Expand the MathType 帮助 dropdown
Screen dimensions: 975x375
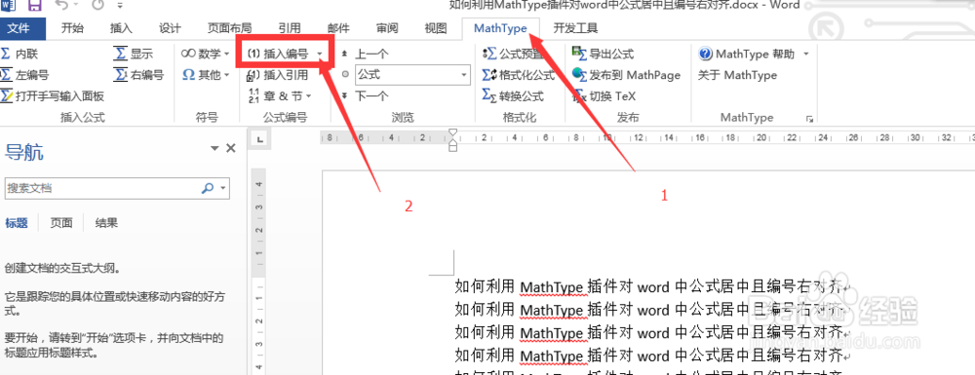[806, 54]
